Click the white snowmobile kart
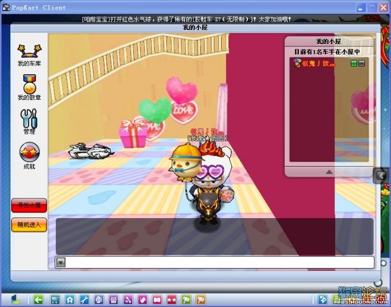Image resolution: width=391 pixels, height=307 pixels. (x=90, y=151)
